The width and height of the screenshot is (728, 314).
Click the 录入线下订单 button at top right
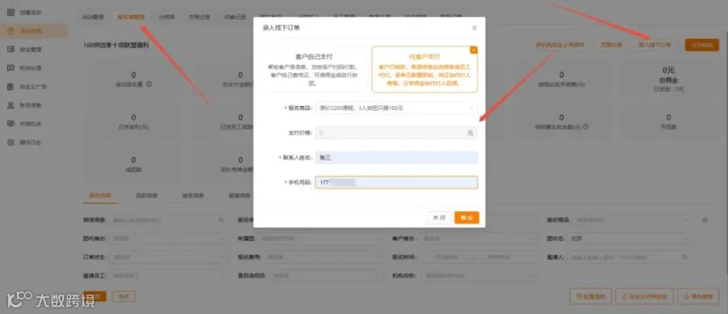pos(654,45)
